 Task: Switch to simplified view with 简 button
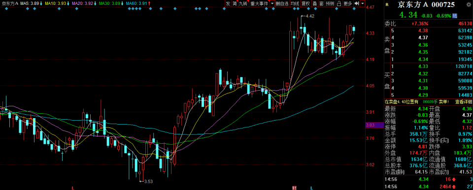coord(234,3)
